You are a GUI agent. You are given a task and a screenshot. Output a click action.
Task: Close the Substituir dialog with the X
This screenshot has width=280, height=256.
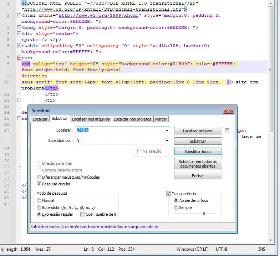228,111
